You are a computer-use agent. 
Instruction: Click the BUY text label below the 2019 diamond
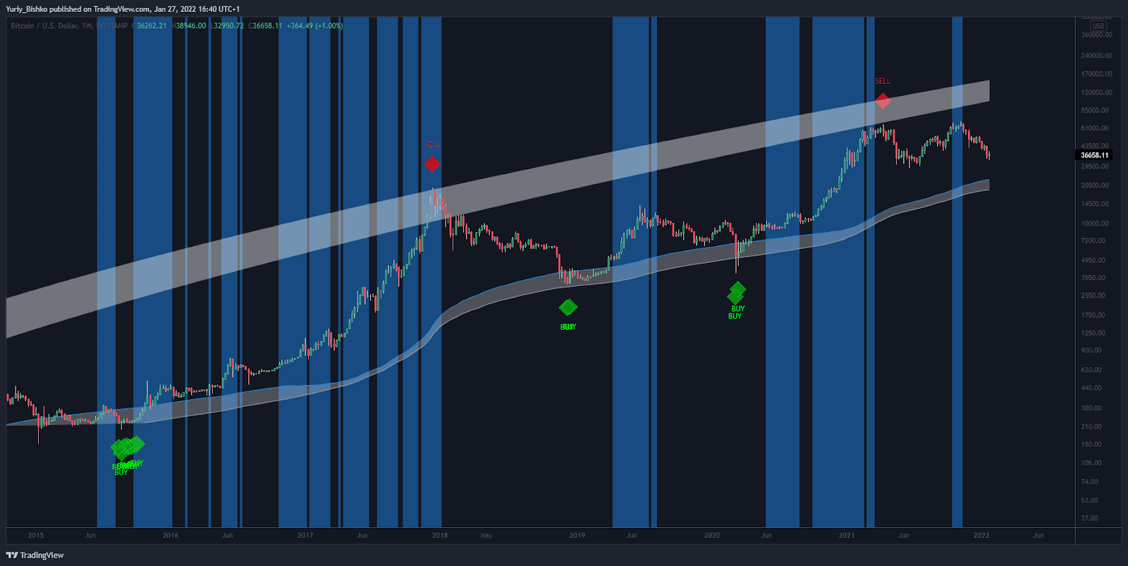click(568, 327)
